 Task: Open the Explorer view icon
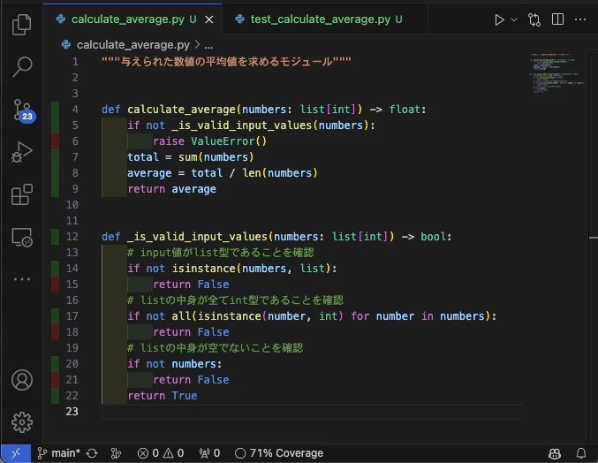(22, 25)
